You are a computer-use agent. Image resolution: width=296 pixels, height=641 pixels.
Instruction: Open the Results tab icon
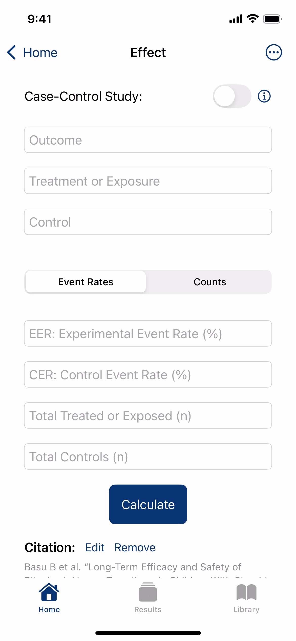coord(148,592)
